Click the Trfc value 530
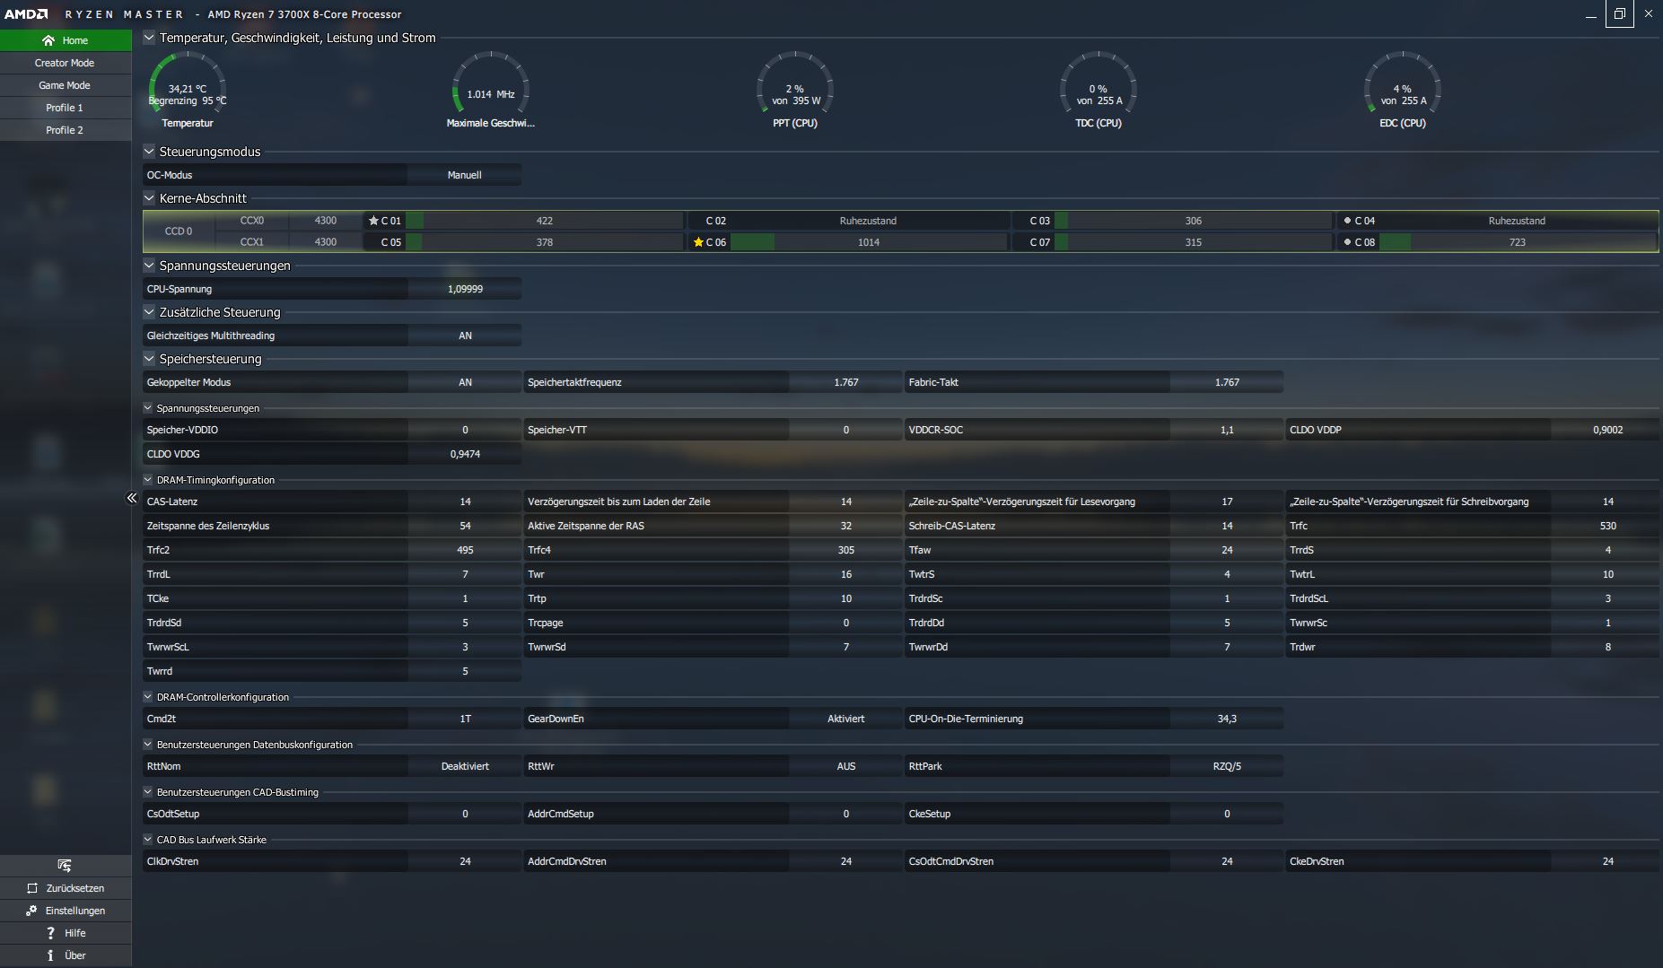 [1607, 526]
